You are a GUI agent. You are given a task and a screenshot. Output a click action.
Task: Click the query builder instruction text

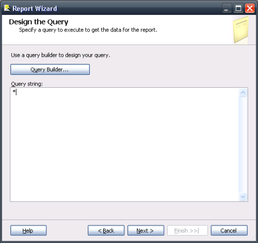[60, 55]
